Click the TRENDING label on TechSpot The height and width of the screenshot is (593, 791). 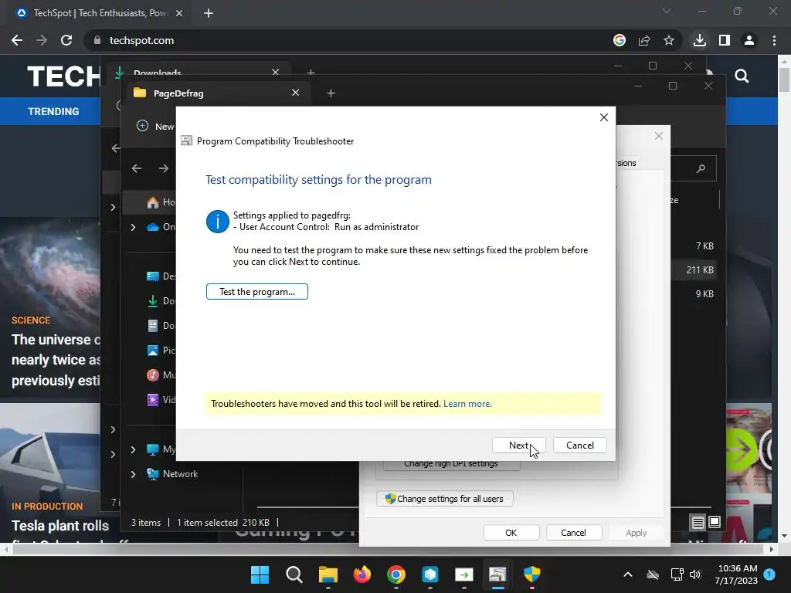click(53, 111)
